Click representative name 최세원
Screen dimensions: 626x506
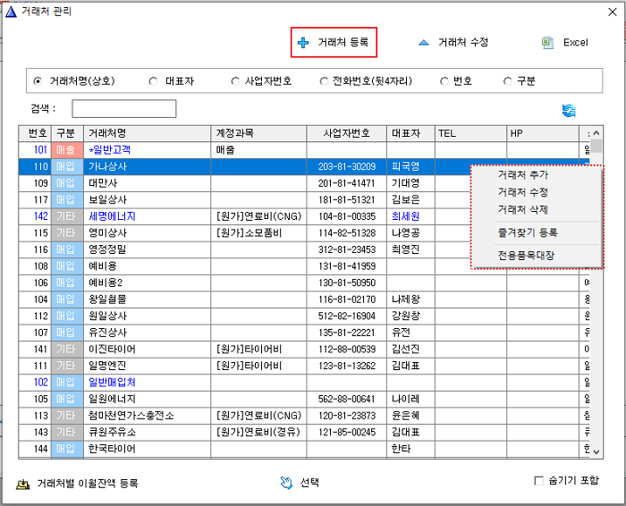[x=405, y=216]
